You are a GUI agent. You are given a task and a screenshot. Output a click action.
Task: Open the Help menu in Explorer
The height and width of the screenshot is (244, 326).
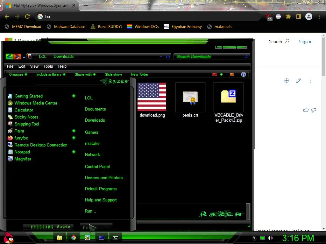[62, 66]
